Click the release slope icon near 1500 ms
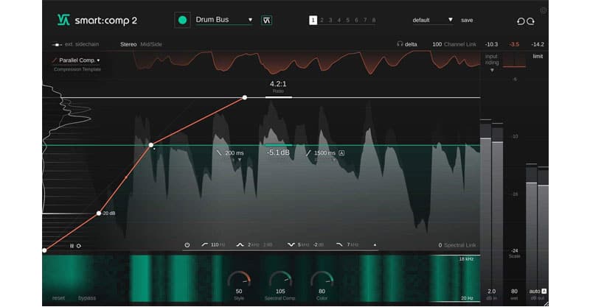The height and width of the screenshot is (307, 590). click(x=308, y=153)
